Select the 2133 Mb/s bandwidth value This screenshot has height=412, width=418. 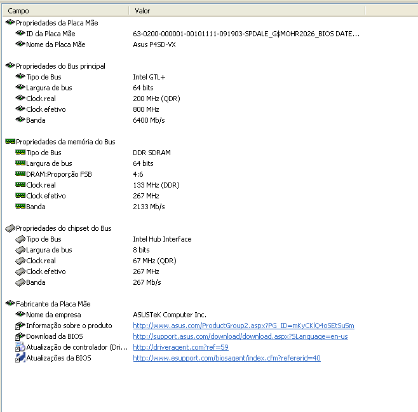[149, 207]
